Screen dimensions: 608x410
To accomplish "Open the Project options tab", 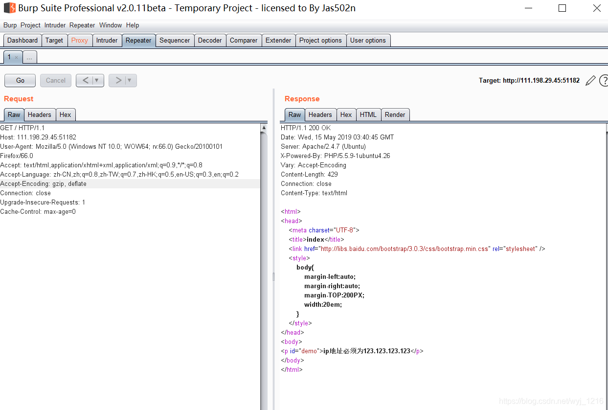I will coord(320,40).
